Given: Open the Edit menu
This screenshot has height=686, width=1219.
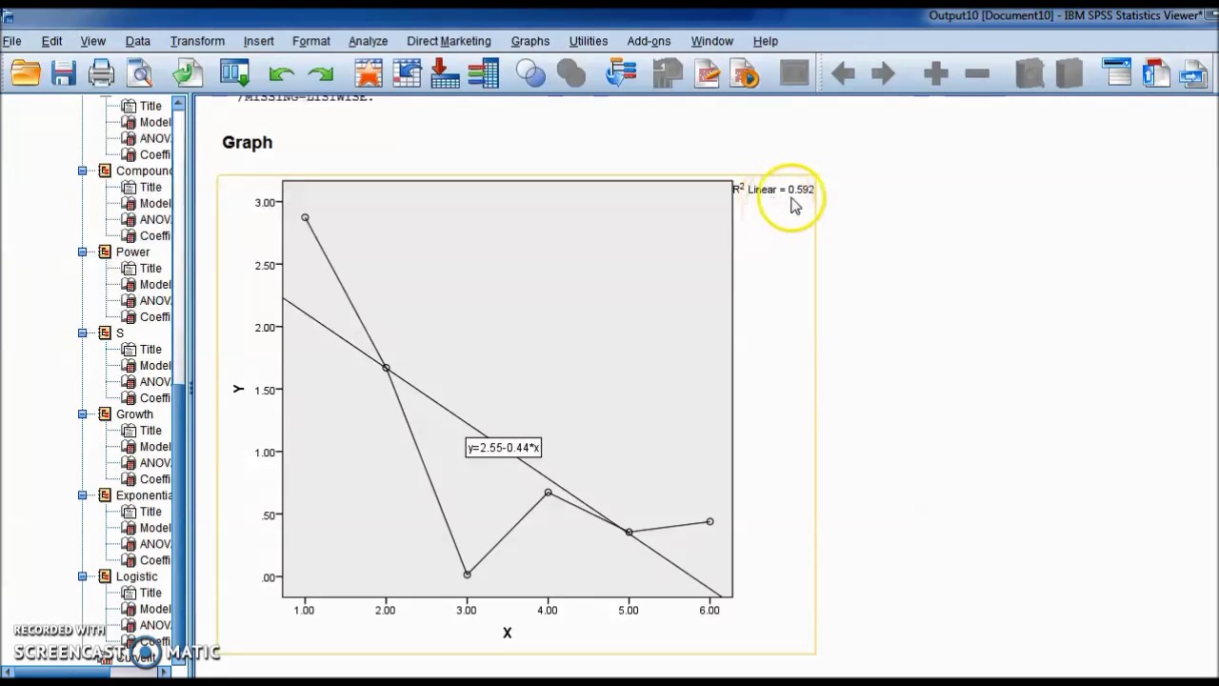Looking at the screenshot, I should tap(51, 41).
